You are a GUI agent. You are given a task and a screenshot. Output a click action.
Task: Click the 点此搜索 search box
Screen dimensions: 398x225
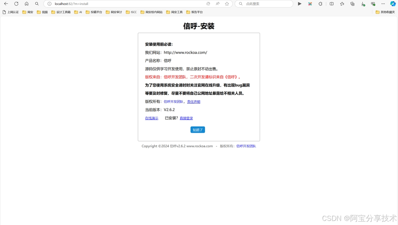tap(264, 4)
